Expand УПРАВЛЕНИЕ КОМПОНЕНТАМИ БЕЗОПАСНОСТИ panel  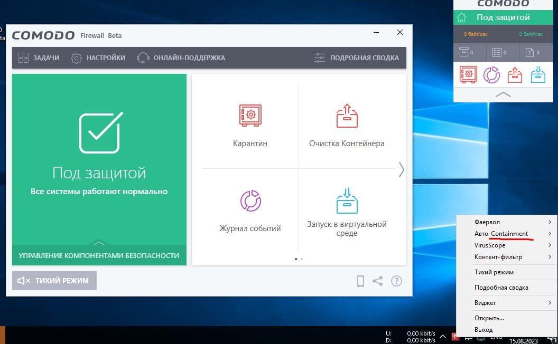point(99,255)
